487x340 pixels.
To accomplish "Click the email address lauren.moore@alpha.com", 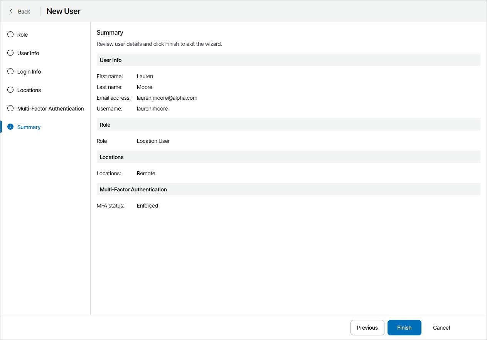I will click(x=167, y=98).
